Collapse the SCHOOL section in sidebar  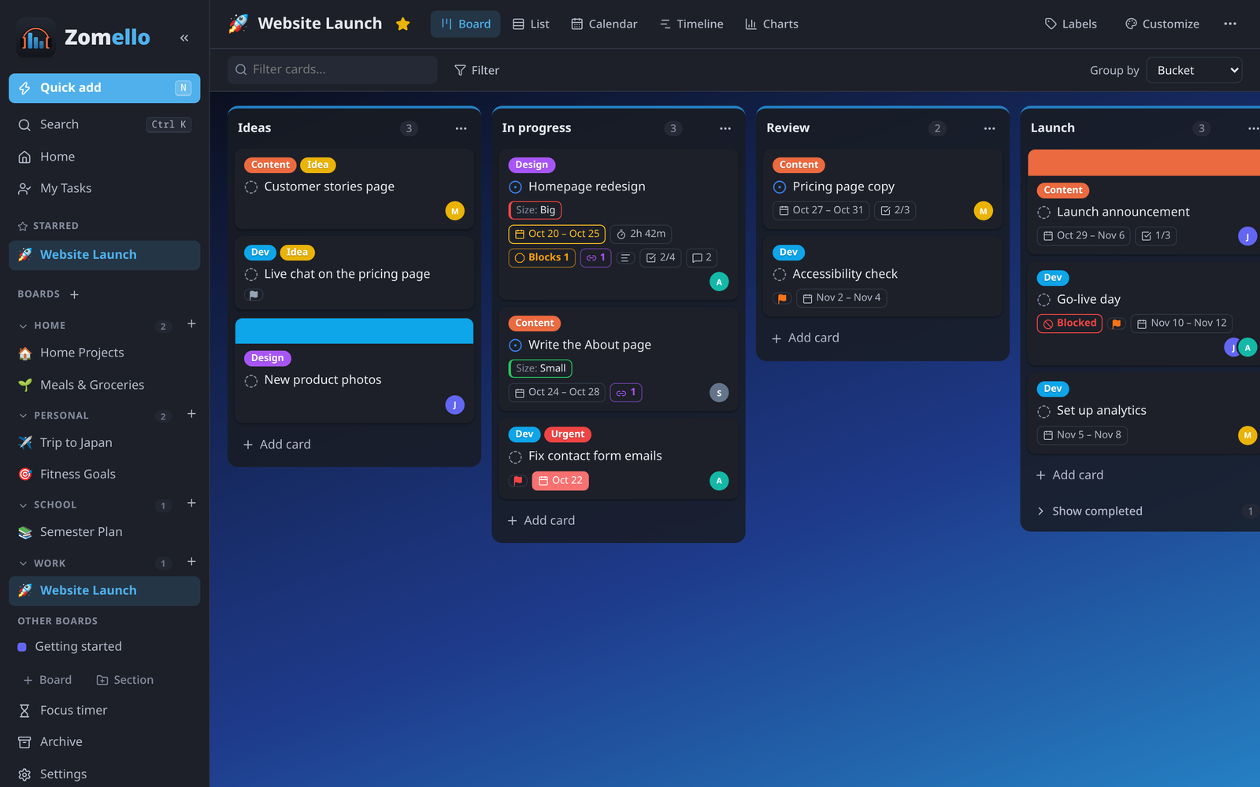[23, 505]
